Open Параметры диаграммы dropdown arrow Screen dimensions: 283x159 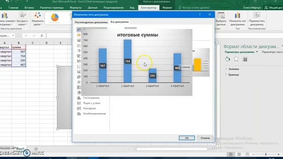pyautogui.click(x=257, y=52)
